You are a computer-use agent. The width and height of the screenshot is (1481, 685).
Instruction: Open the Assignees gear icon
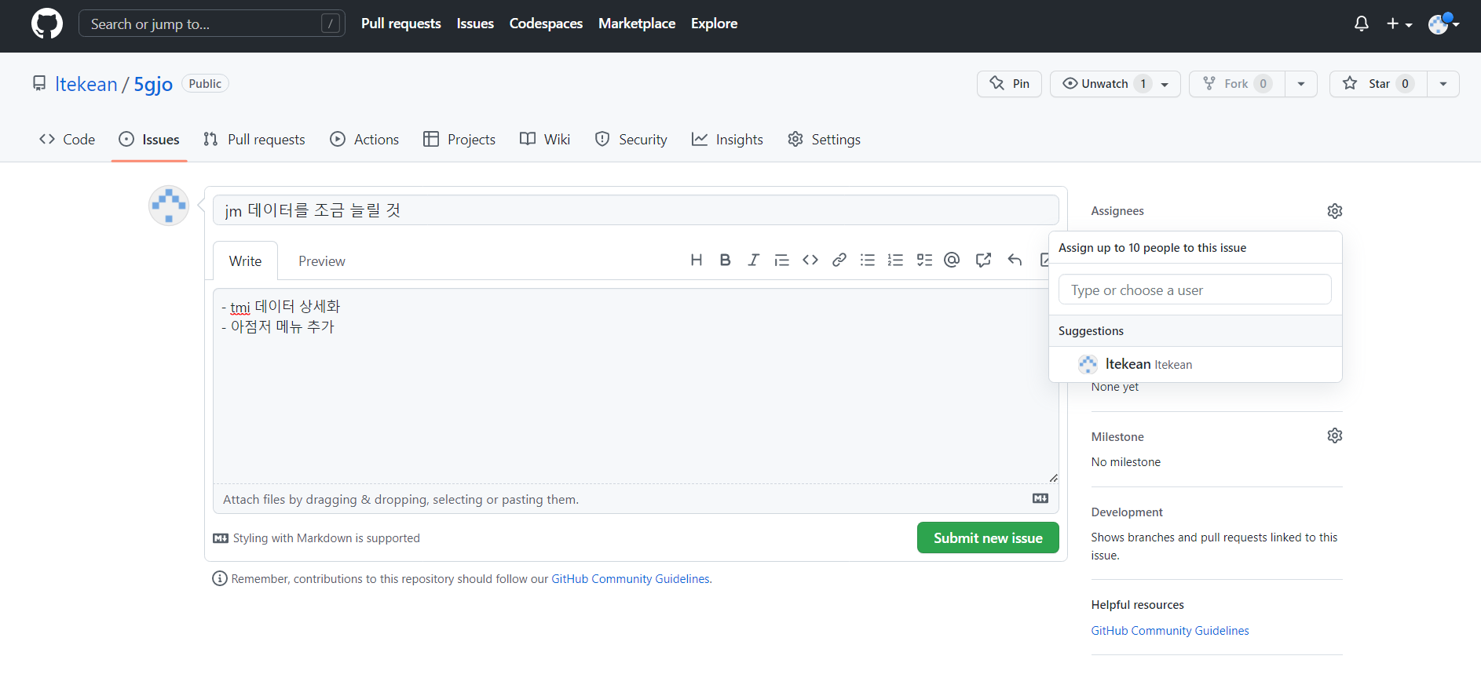[1335, 211]
